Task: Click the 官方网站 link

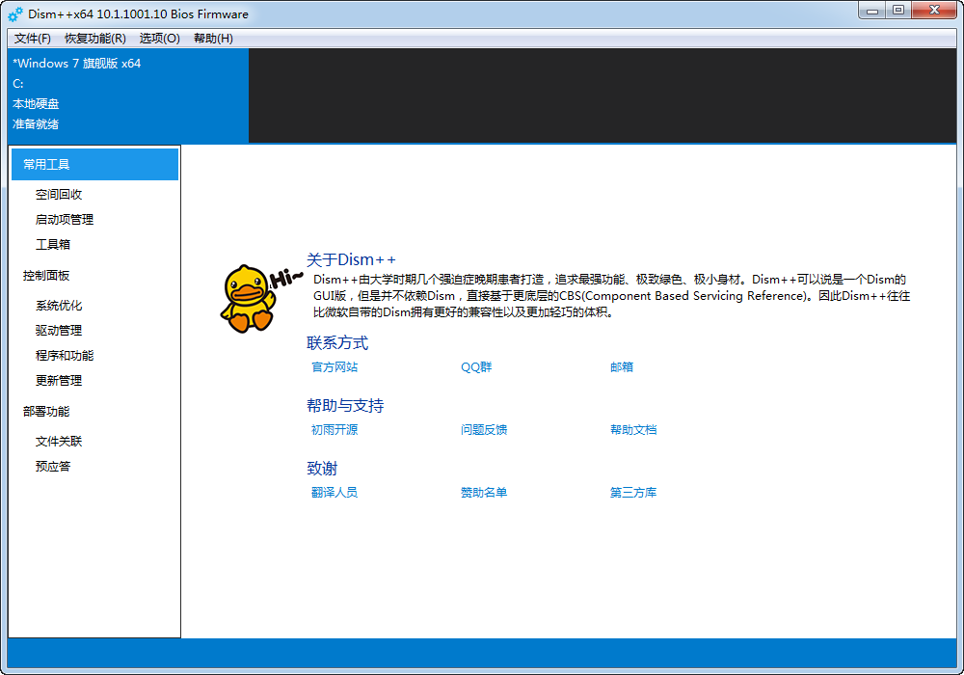Action: 335,367
